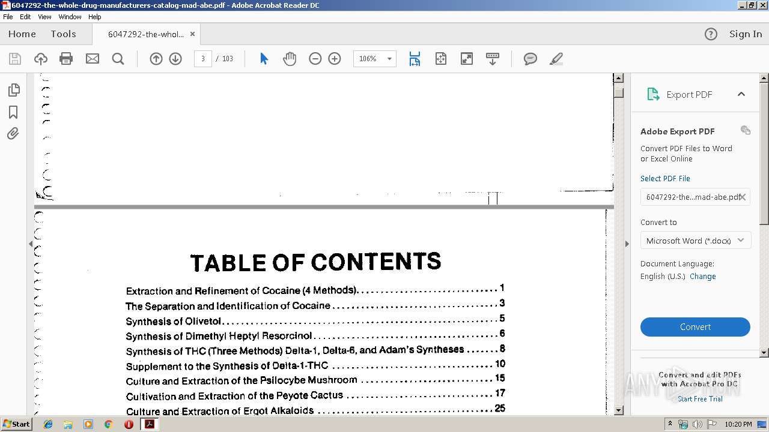Go to the next page using the down arrow
Viewport: 769px width, 432px height.
pyautogui.click(x=175, y=59)
